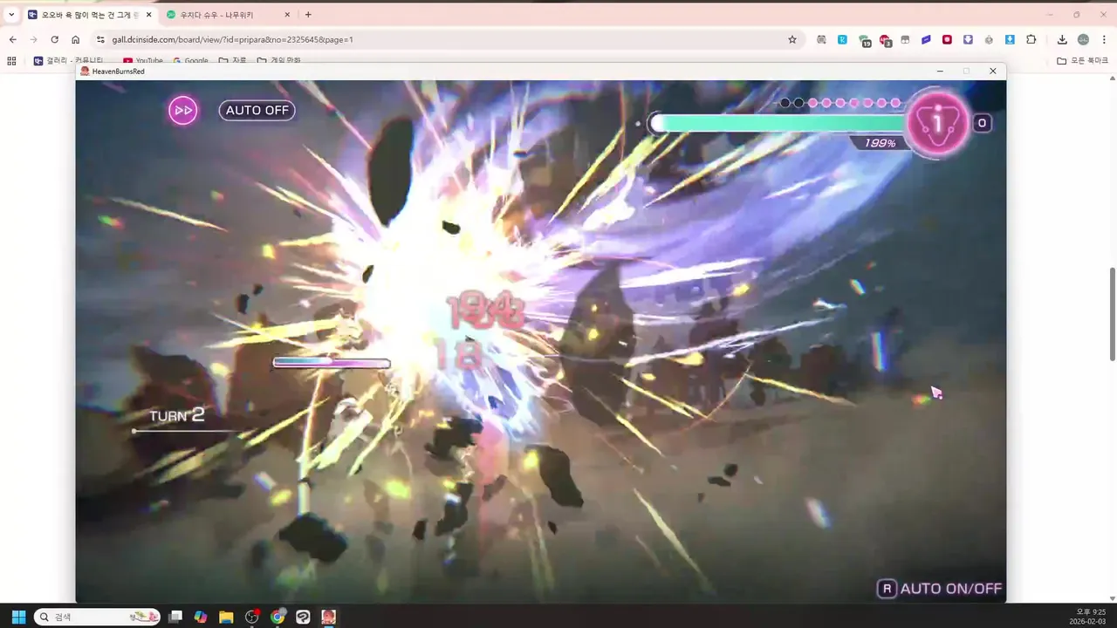Screen dimensions: 1117x628
Task: Click the gray screenshot capture extension icon
Action: point(821,39)
